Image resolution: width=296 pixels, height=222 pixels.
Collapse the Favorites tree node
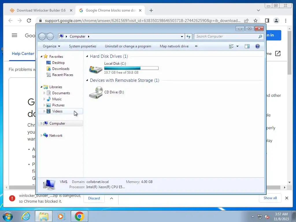pos(41,56)
